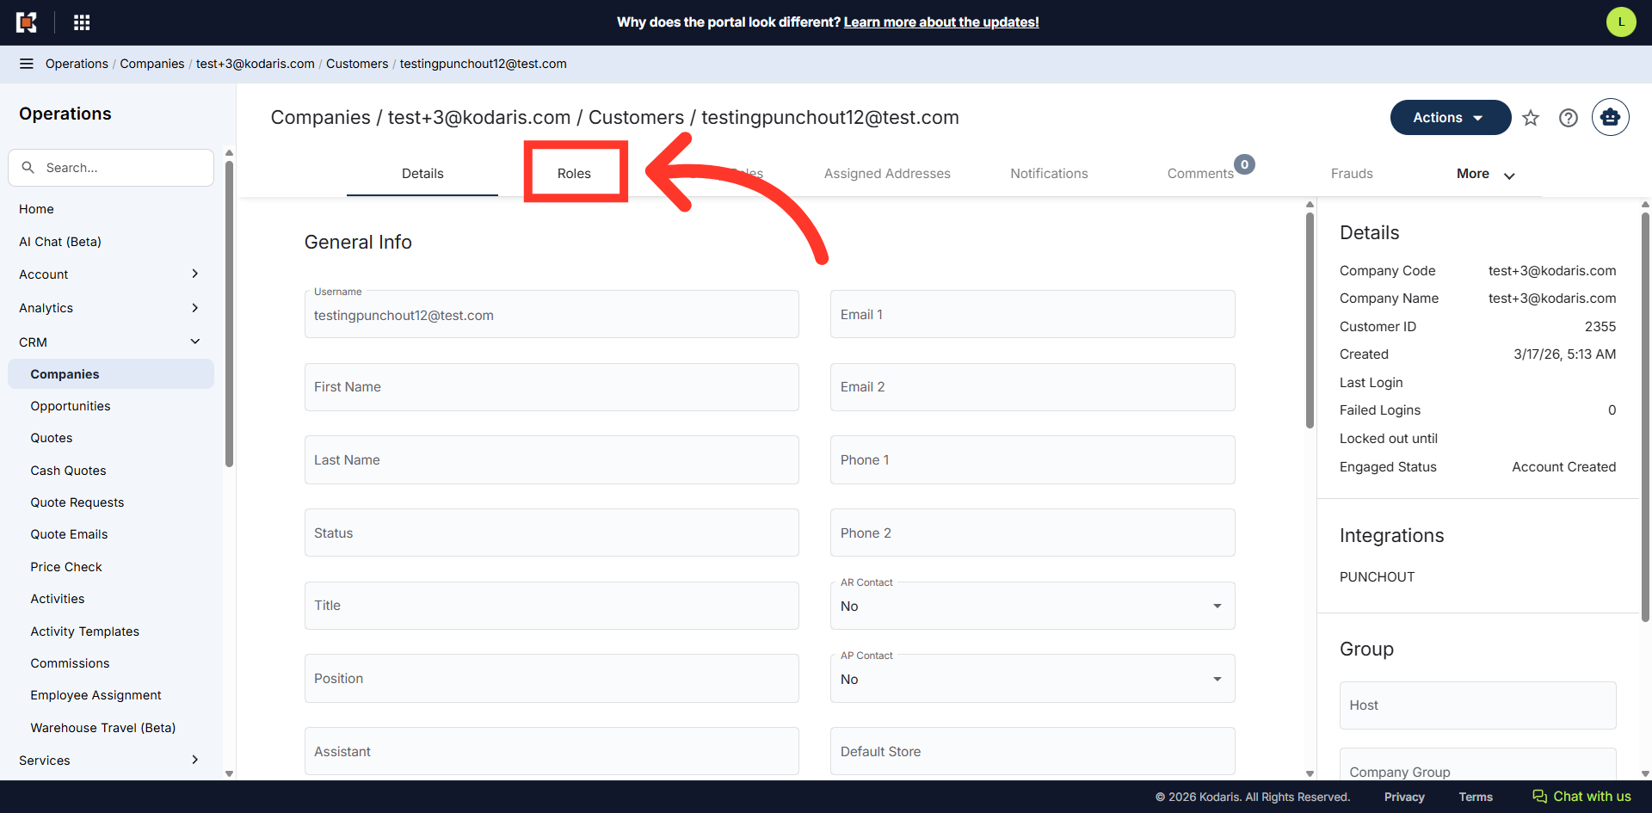Click the Last Name field

(x=552, y=460)
